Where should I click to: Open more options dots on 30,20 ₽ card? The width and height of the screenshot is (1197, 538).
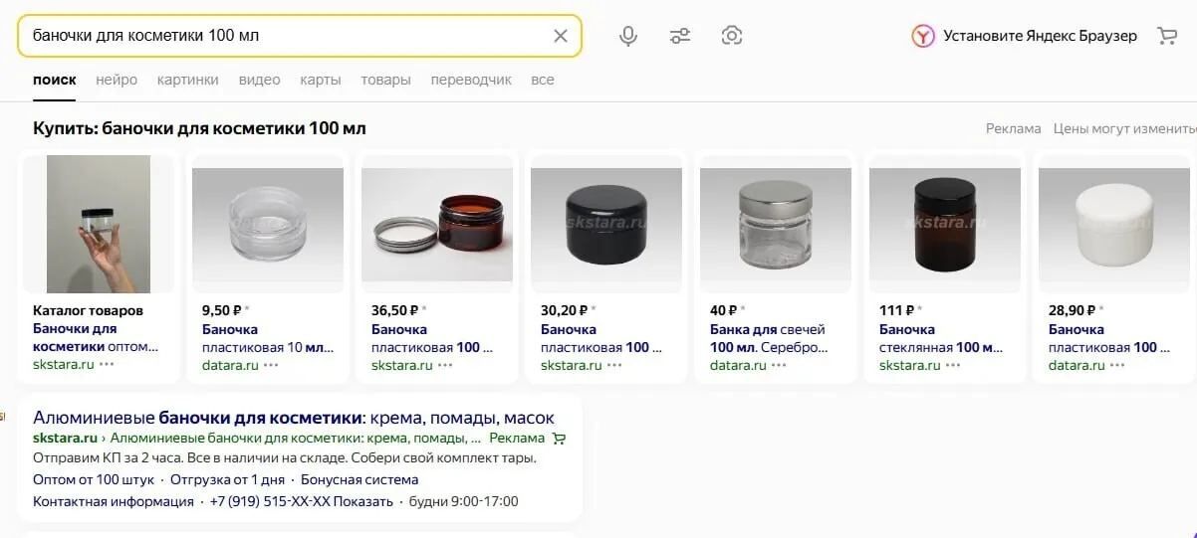click(x=614, y=365)
